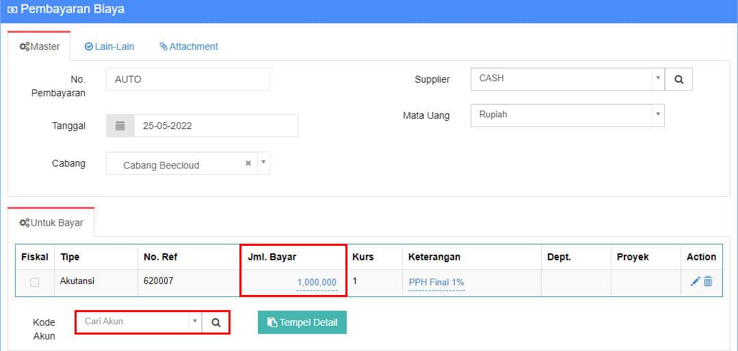This screenshot has width=738, height=351.
Task: Click the No. Pembayaran AUTO field
Action: (188, 79)
